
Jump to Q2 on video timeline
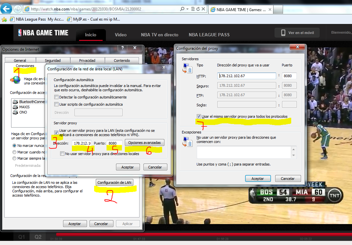tap(38, 237)
